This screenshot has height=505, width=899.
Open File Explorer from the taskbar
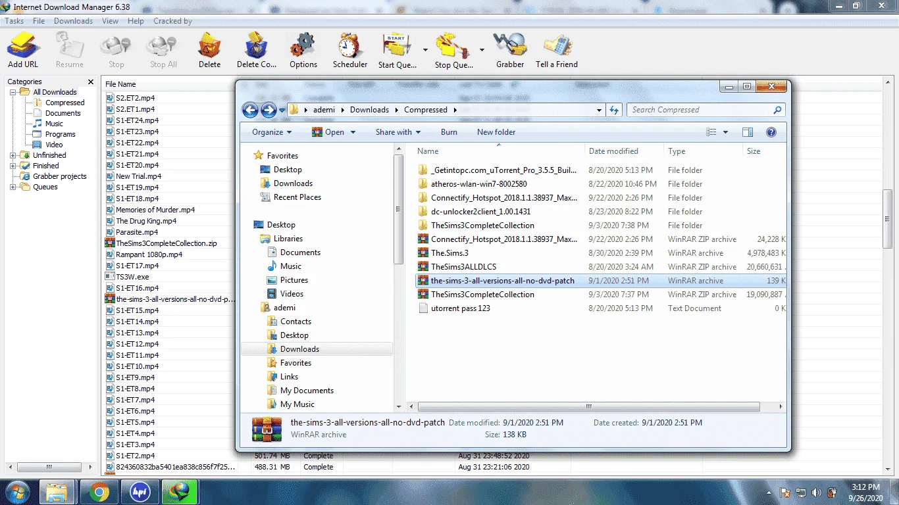click(x=57, y=492)
